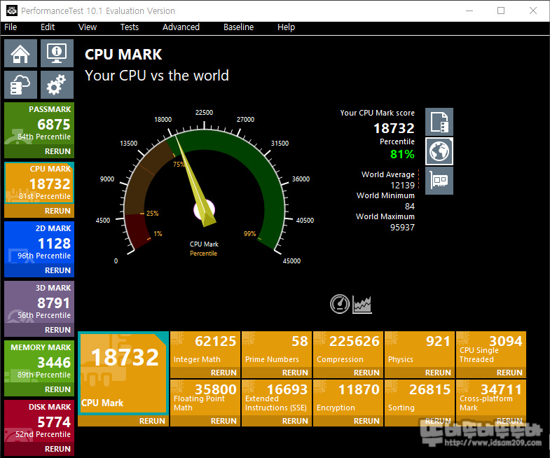Click the gauge needle center hub
This screenshot has width=550, height=458.
pyautogui.click(x=204, y=210)
